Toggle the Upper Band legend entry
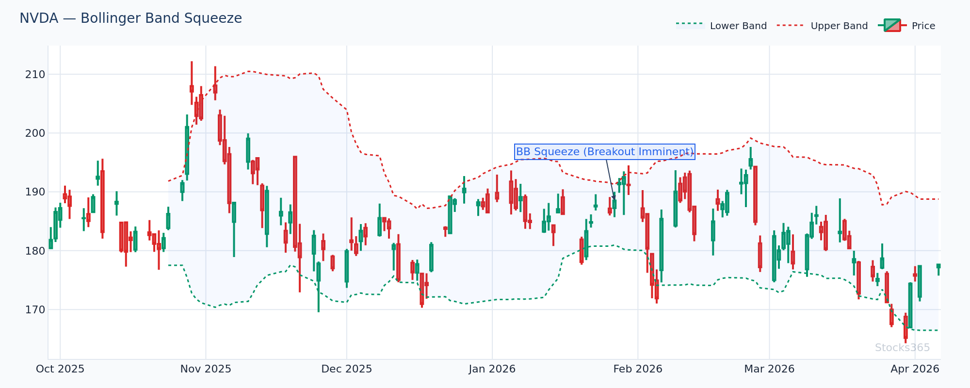970x388 pixels. point(823,26)
